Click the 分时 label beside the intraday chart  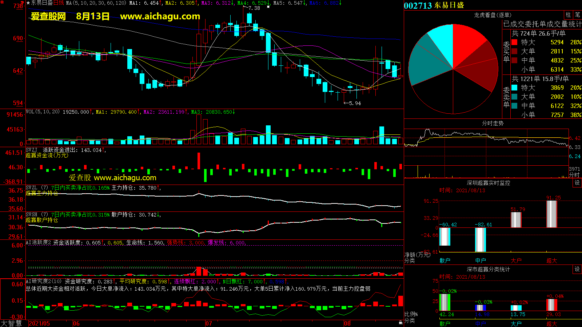[x=574, y=175]
